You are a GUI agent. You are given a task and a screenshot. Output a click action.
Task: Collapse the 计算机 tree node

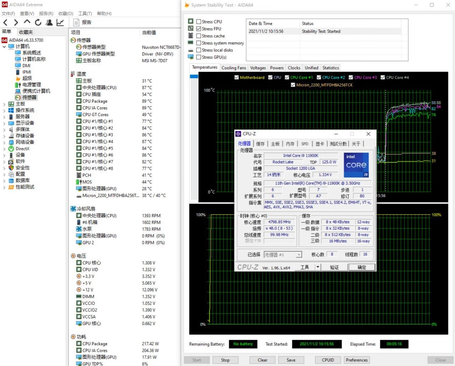click(x=4, y=46)
